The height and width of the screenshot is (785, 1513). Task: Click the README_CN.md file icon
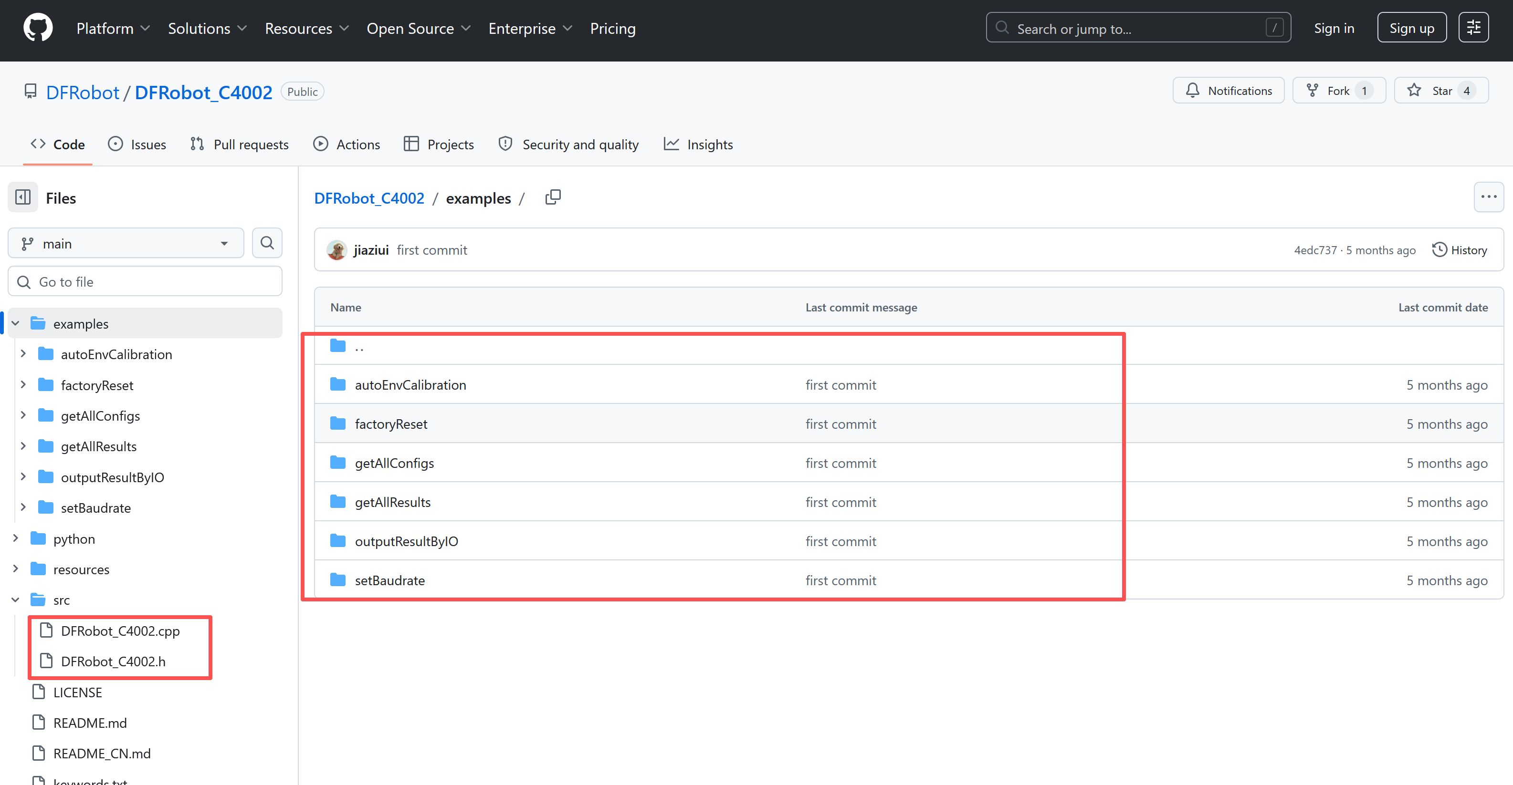point(39,753)
